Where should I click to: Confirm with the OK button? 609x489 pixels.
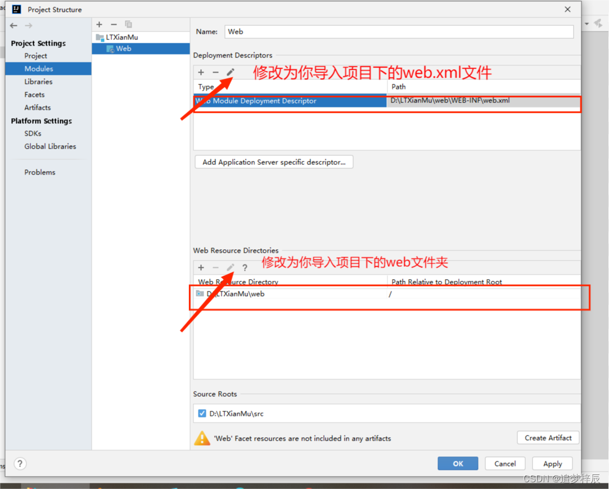(458, 463)
